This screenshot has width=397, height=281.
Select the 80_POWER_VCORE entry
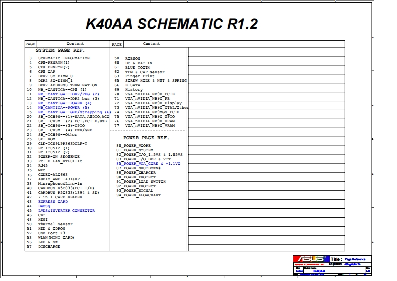pos(134,146)
